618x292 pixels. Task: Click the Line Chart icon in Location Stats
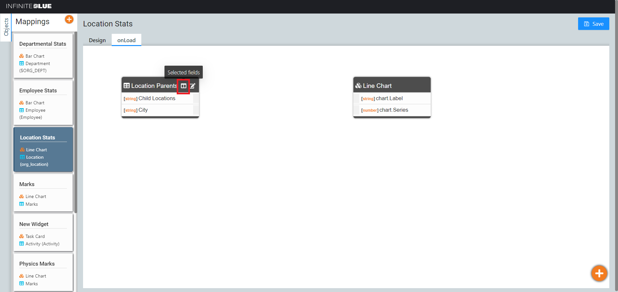[x=22, y=150]
